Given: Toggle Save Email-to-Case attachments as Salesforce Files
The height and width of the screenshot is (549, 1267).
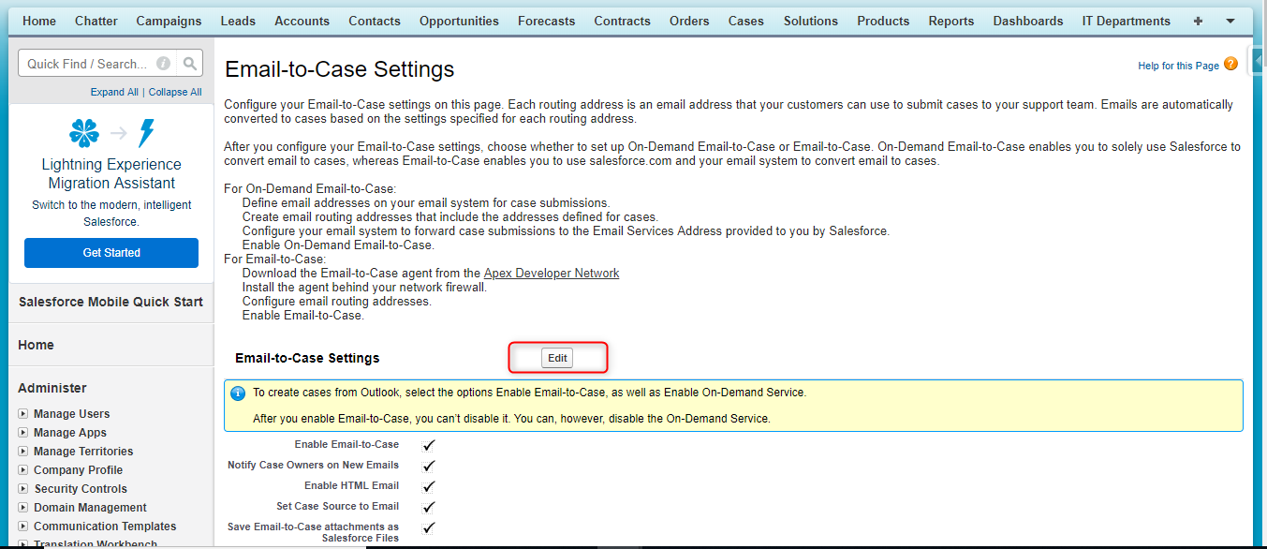Looking at the screenshot, I should tap(429, 527).
